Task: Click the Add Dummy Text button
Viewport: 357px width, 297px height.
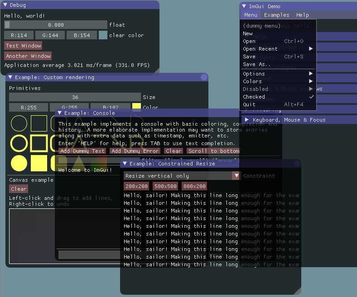Action: [x=82, y=151]
